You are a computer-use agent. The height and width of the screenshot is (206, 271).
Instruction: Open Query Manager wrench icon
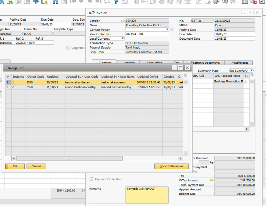tap(216, 2)
